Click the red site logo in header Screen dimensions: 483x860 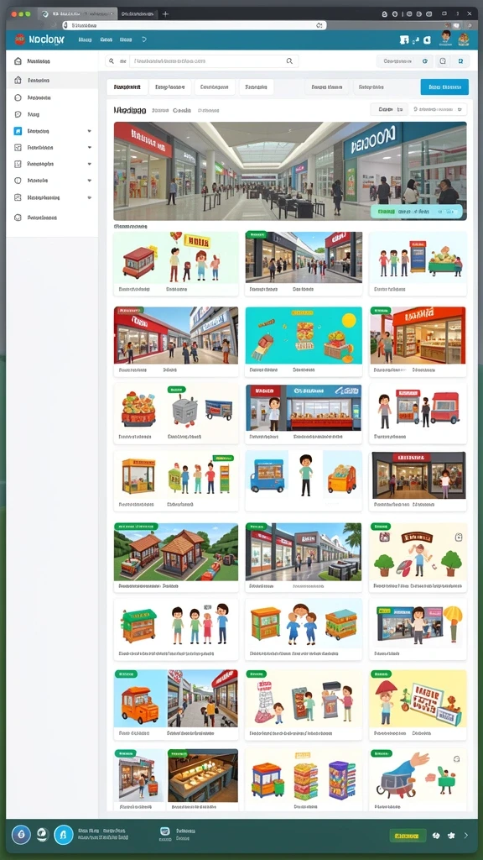[x=20, y=39]
